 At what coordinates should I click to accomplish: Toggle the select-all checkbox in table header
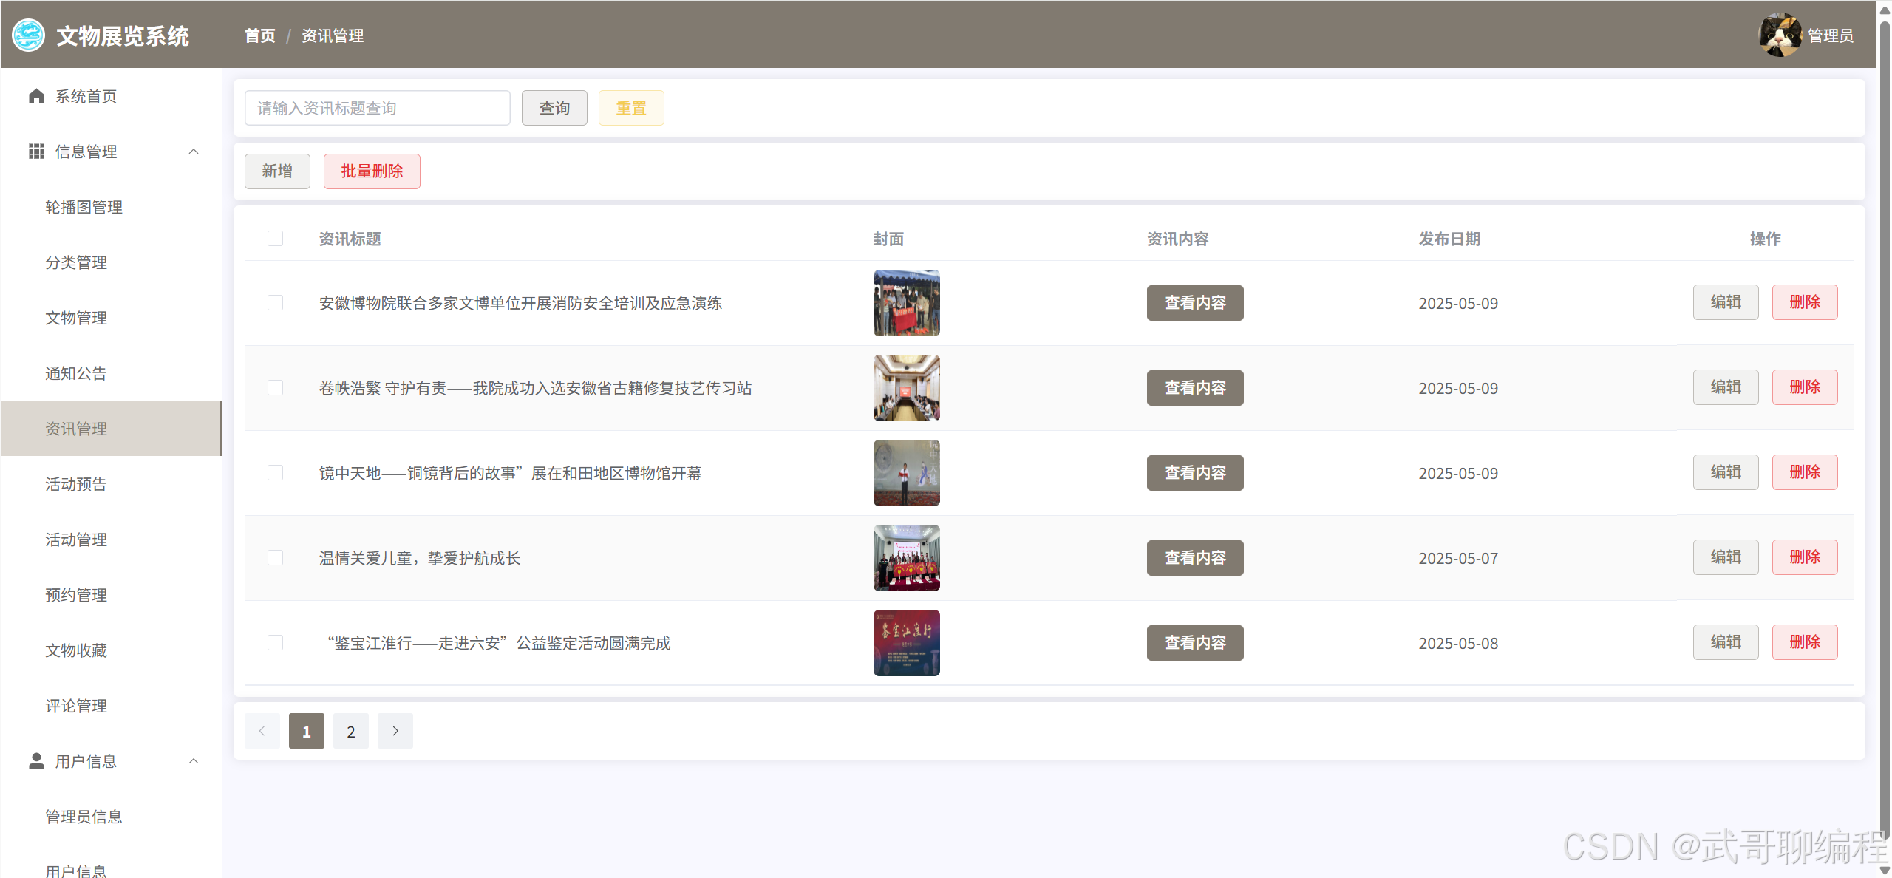tap(275, 239)
